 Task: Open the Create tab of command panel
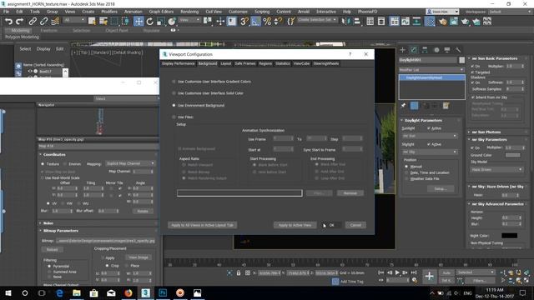click(x=402, y=50)
